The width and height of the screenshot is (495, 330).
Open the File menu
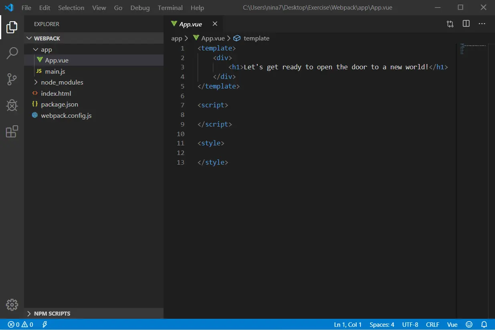26,8
